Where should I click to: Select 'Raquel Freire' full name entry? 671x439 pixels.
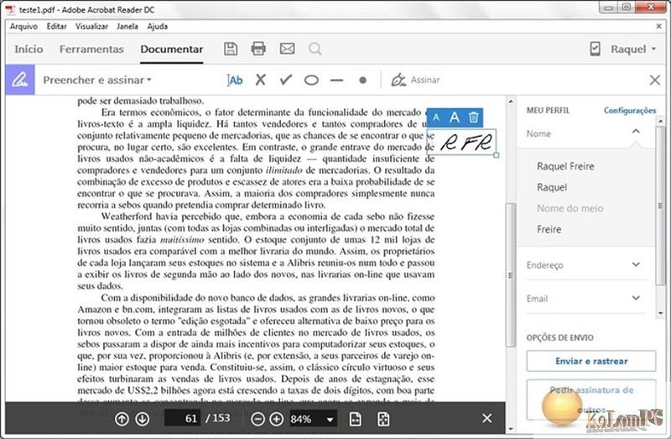[565, 166]
